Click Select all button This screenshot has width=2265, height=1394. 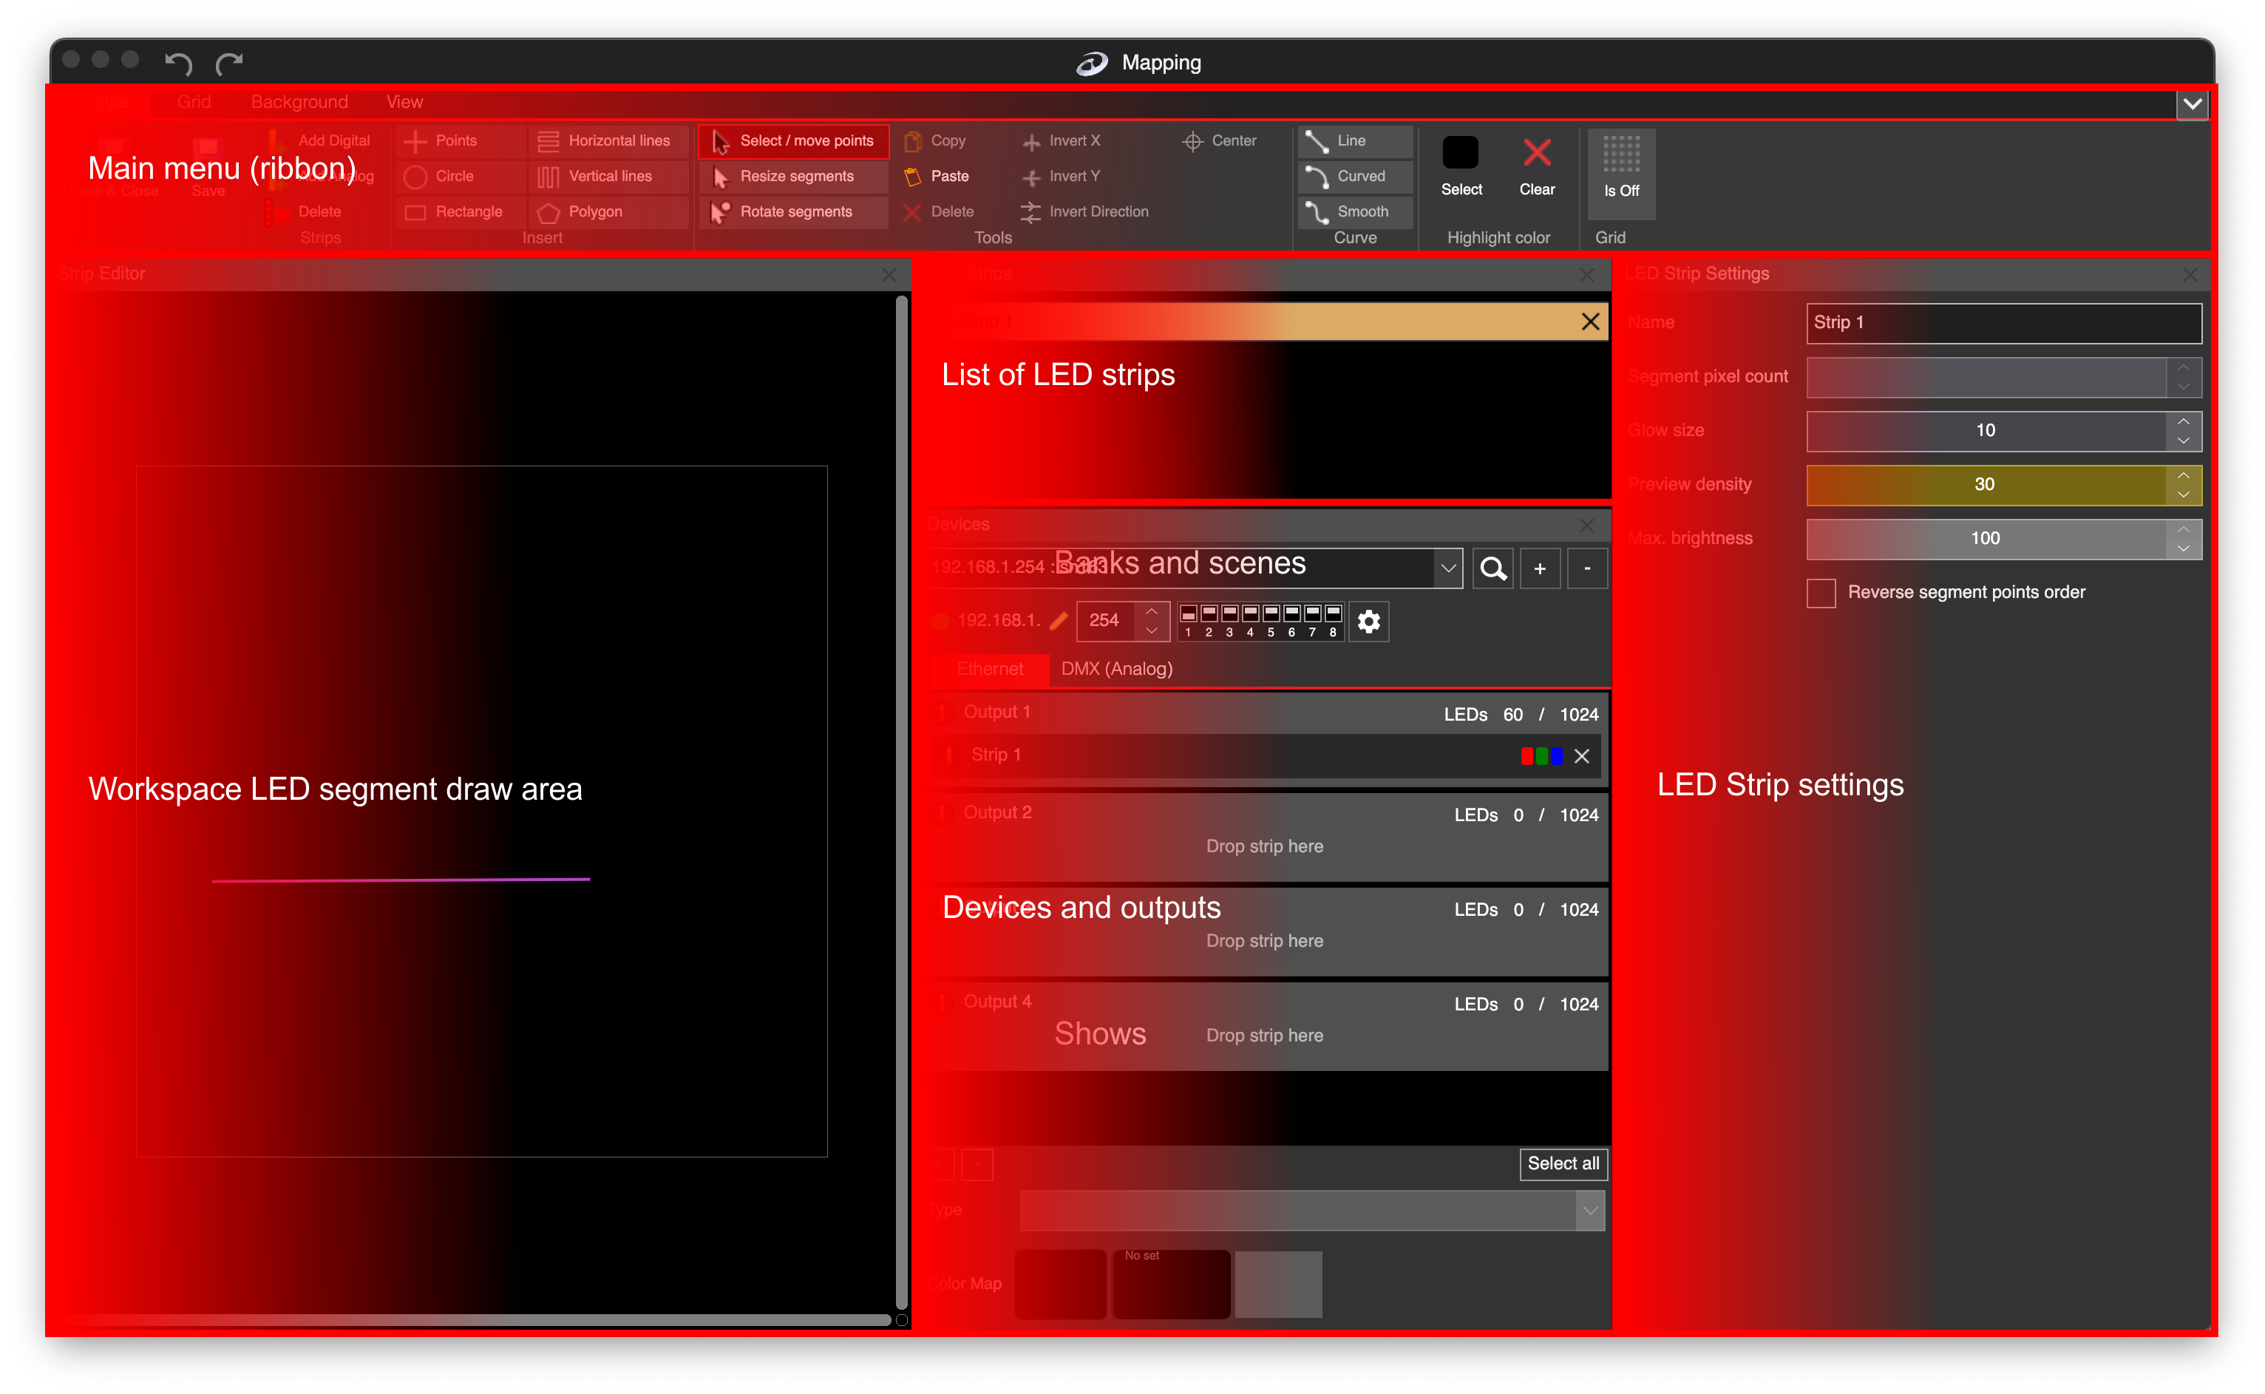tap(1563, 1164)
